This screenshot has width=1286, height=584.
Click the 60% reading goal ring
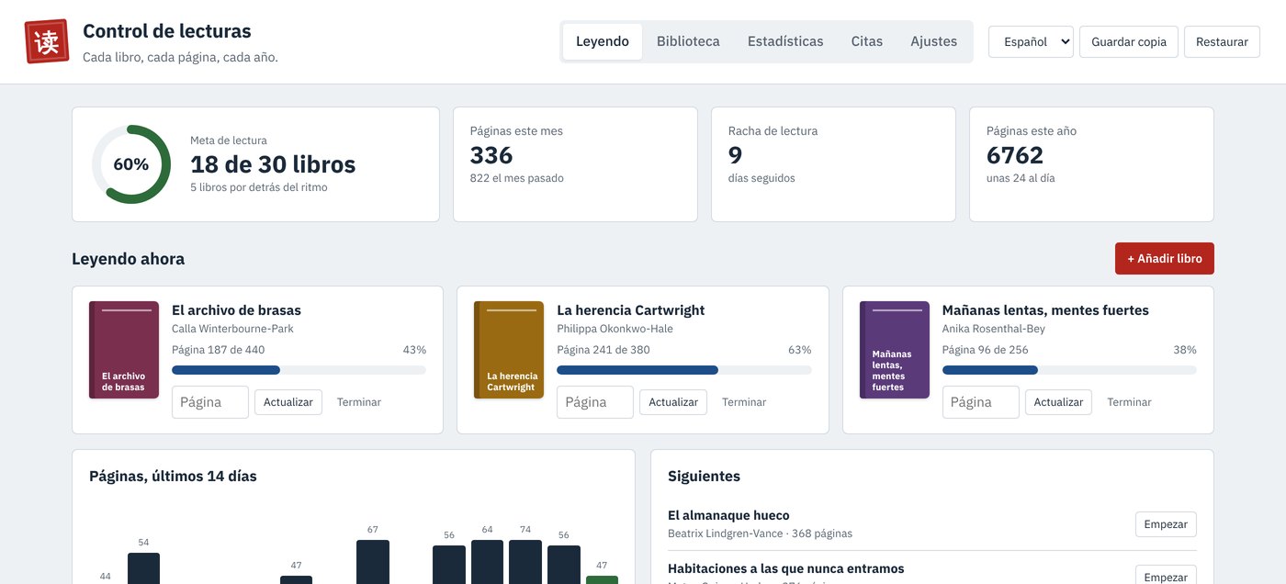[x=131, y=164]
